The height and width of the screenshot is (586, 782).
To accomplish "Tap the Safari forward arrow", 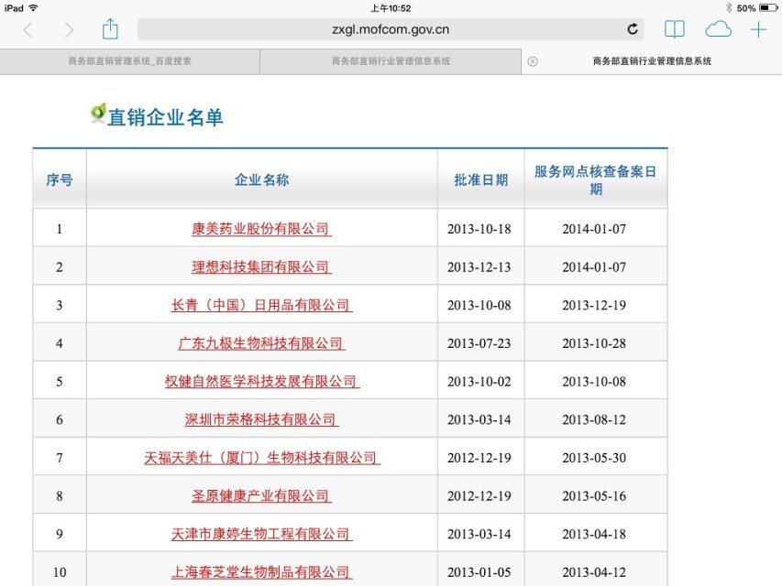I will [69, 30].
